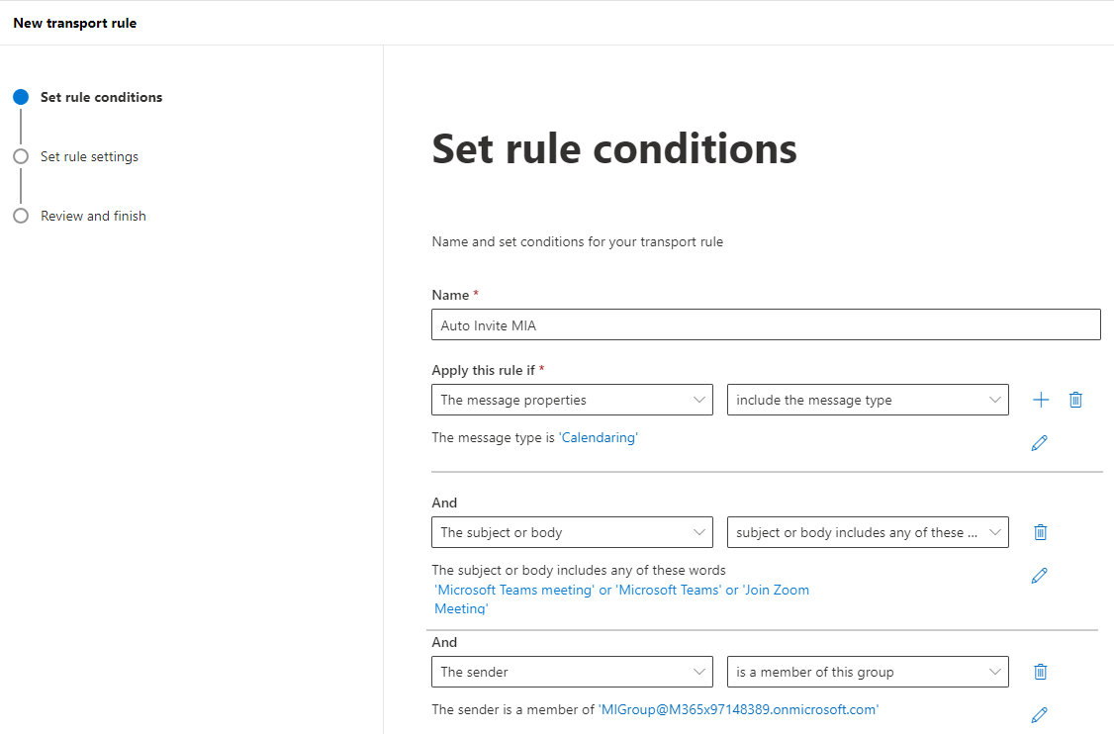Open 'is a member of this group' dropdown
1114x734 pixels.
click(868, 672)
